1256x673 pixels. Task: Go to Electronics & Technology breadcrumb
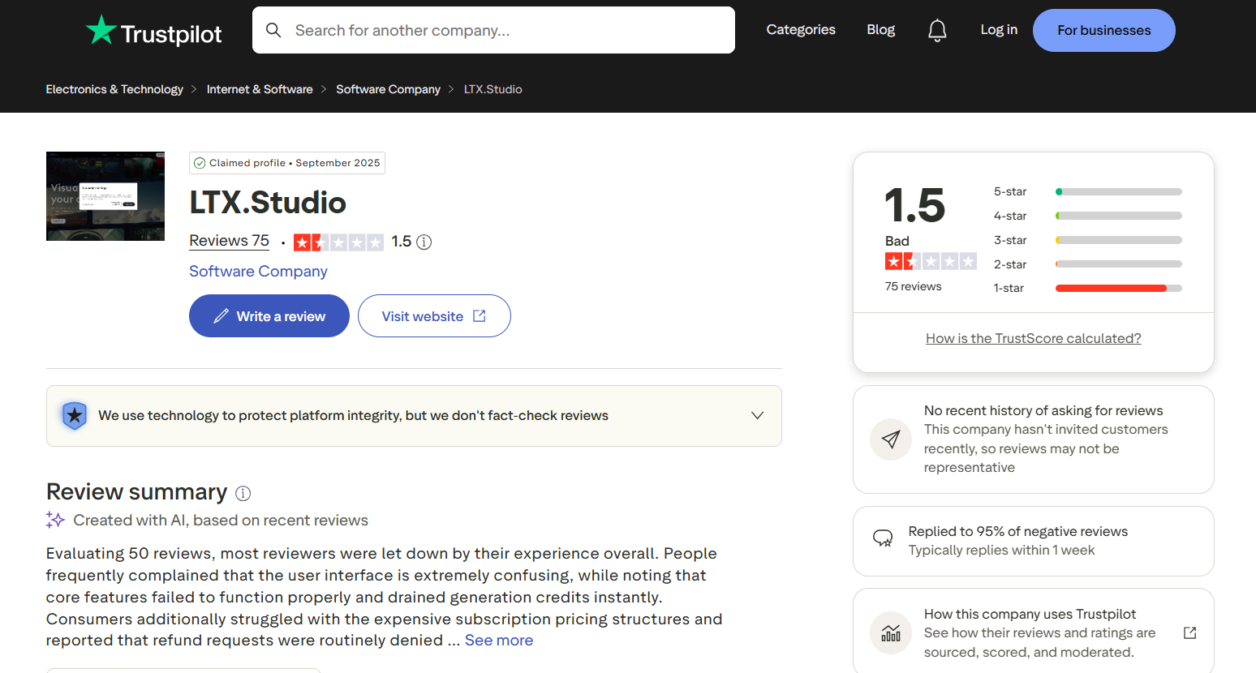coord(114,89)
